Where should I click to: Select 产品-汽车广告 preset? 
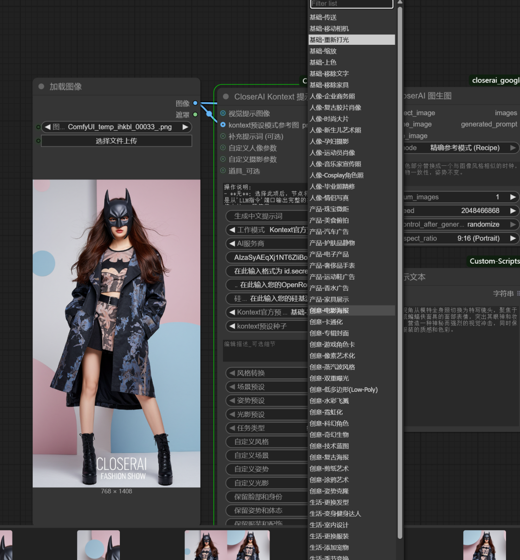351,231
